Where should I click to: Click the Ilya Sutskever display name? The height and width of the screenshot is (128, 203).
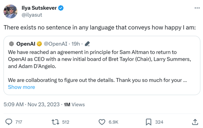(x=39, y=8)
